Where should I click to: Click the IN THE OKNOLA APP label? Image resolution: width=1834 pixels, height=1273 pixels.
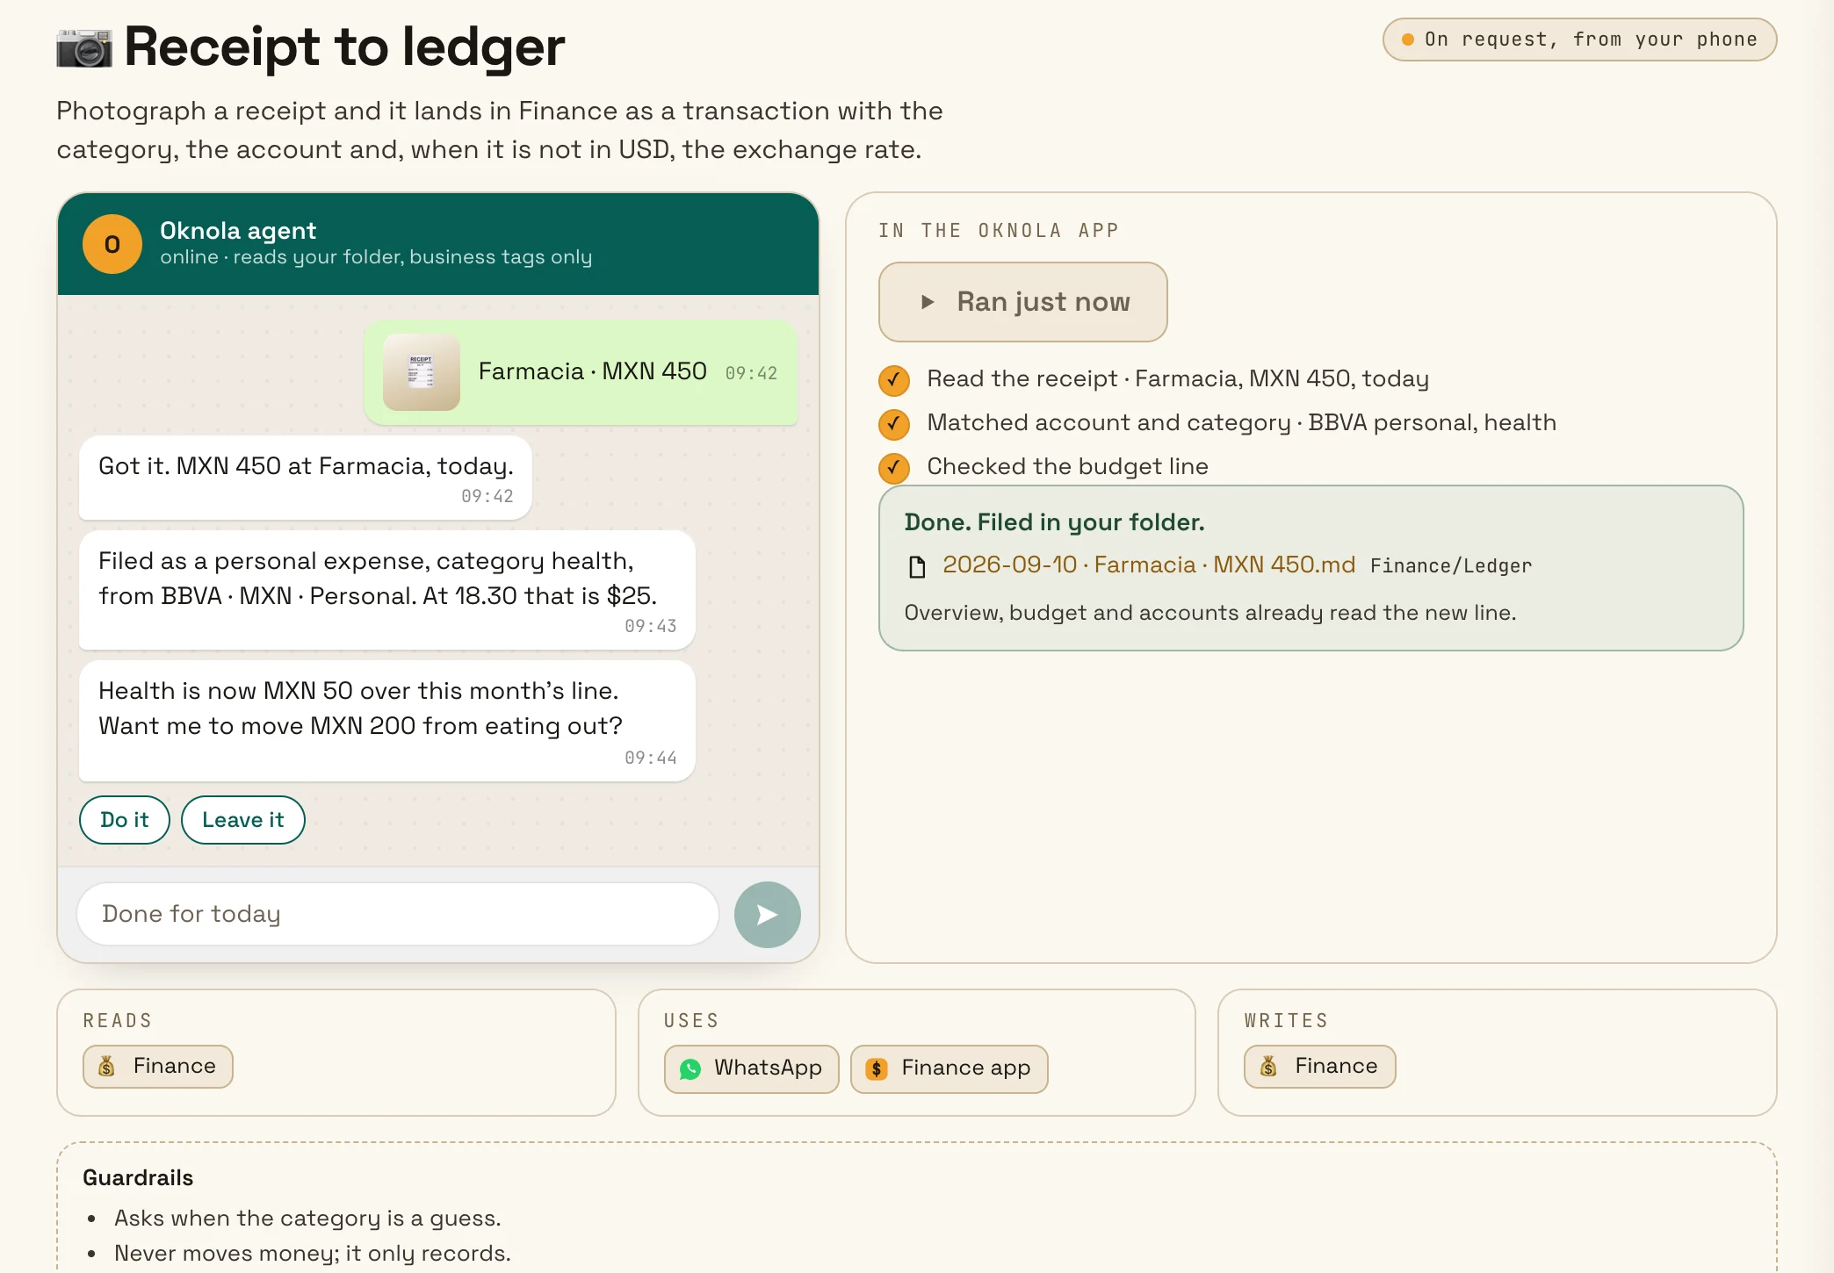coord(999,231)
